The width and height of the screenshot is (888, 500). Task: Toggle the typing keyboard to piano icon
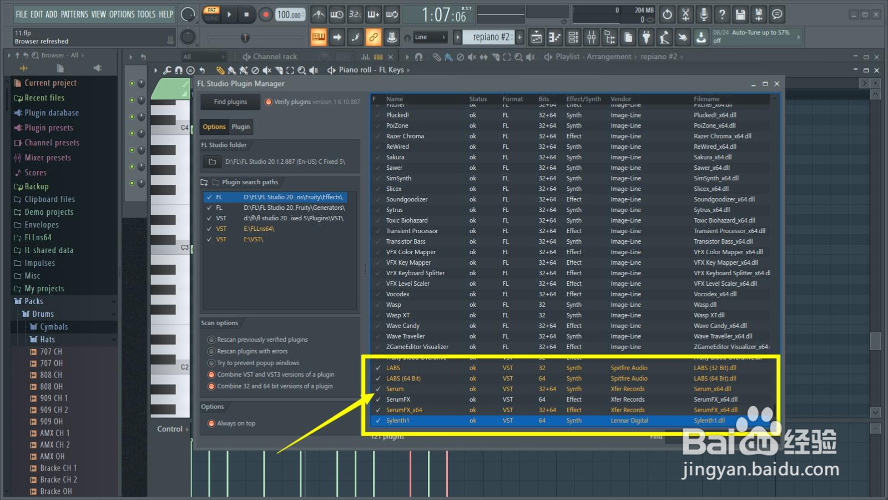point(319,37)
